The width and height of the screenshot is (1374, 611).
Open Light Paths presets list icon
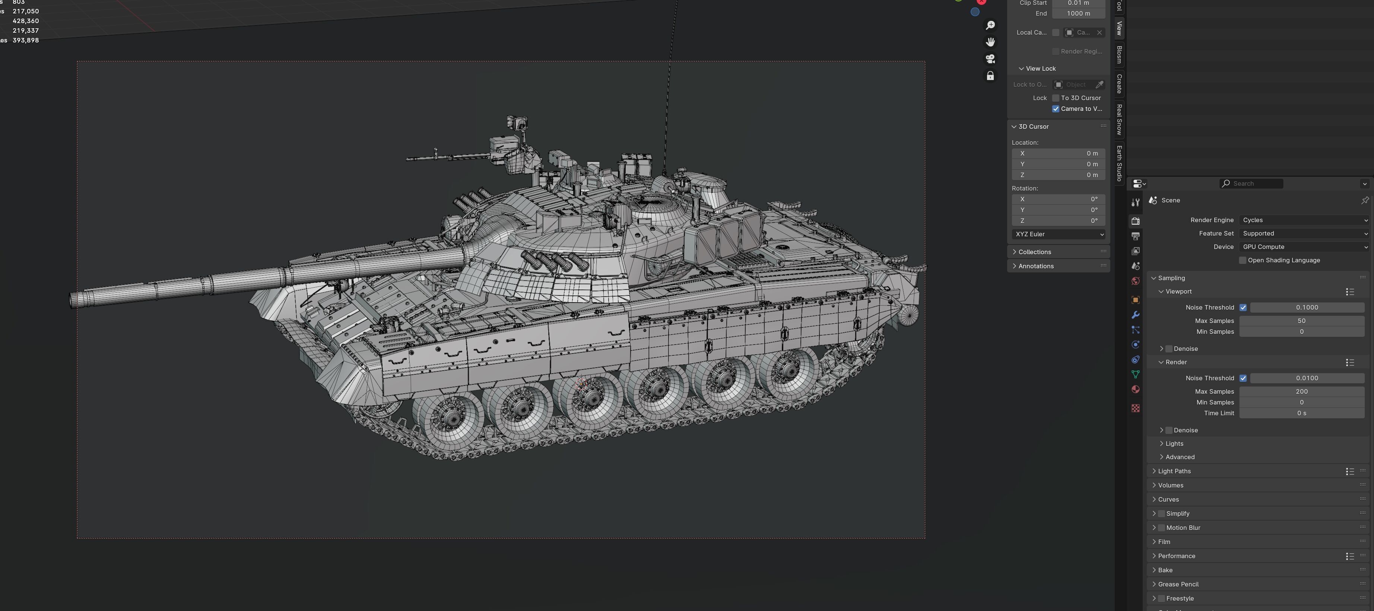coord(1350,471)
